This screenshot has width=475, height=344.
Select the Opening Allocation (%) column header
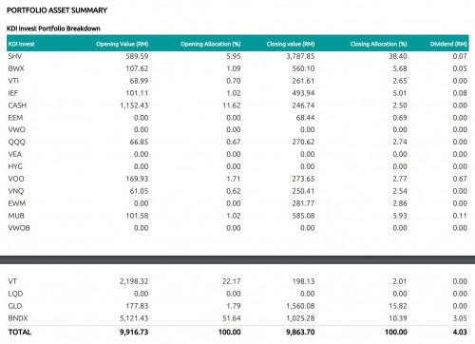pos(211,44)
